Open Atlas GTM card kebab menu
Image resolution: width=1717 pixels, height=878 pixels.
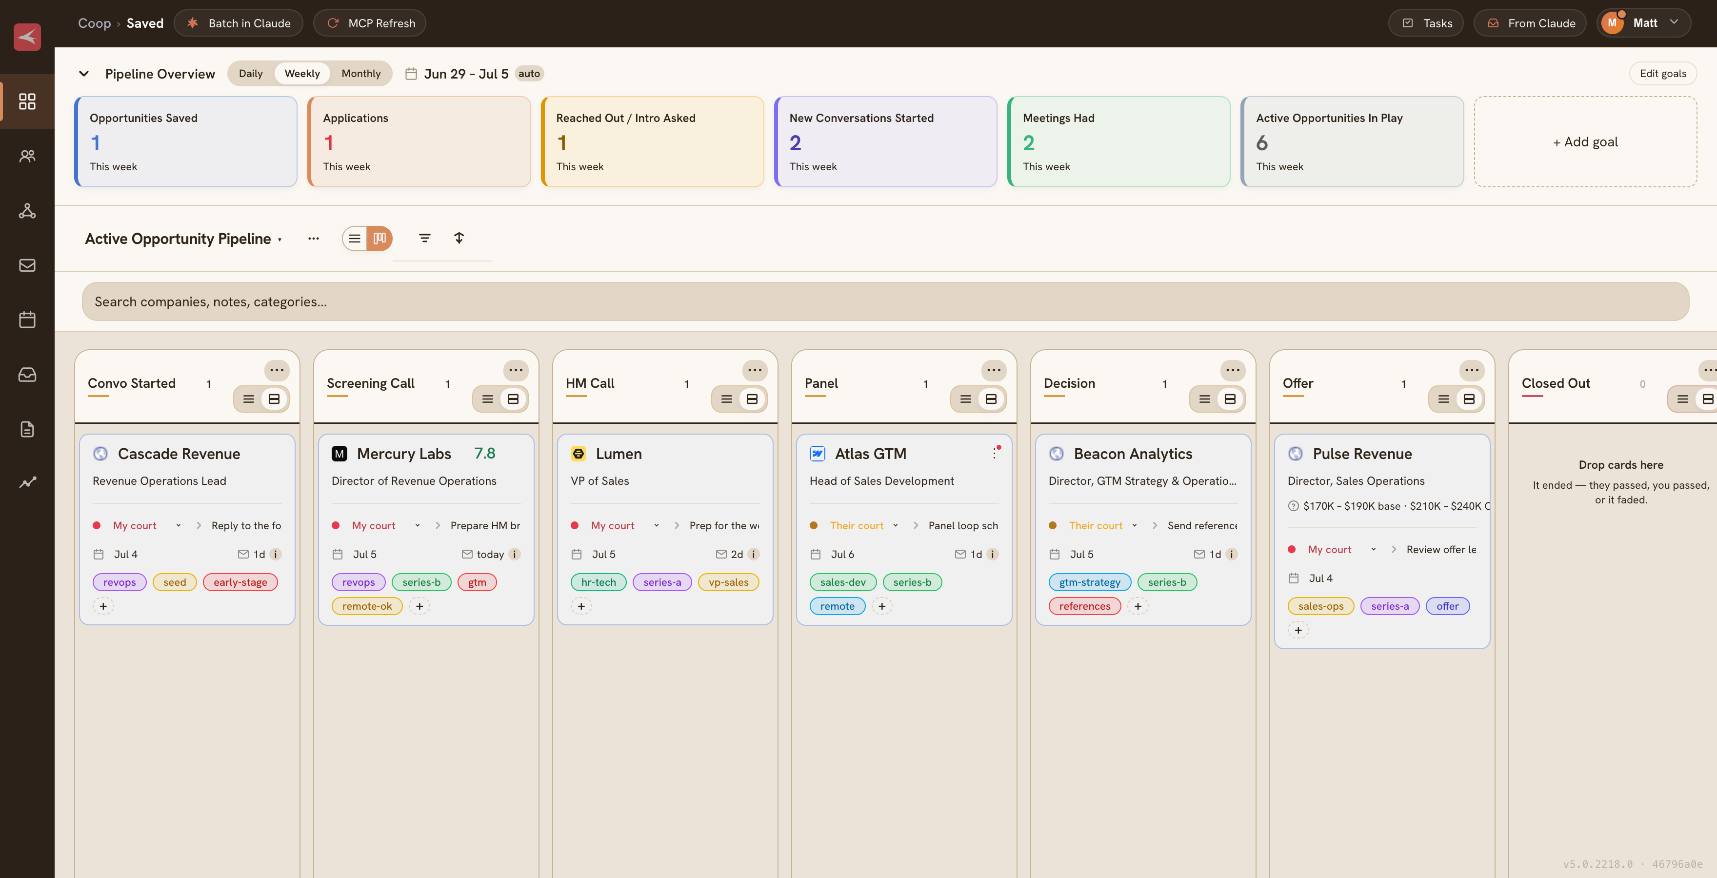[995, 453]
